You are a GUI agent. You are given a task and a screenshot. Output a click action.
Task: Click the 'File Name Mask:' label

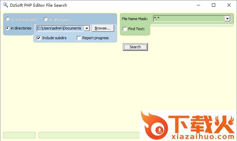click(135, 19)
